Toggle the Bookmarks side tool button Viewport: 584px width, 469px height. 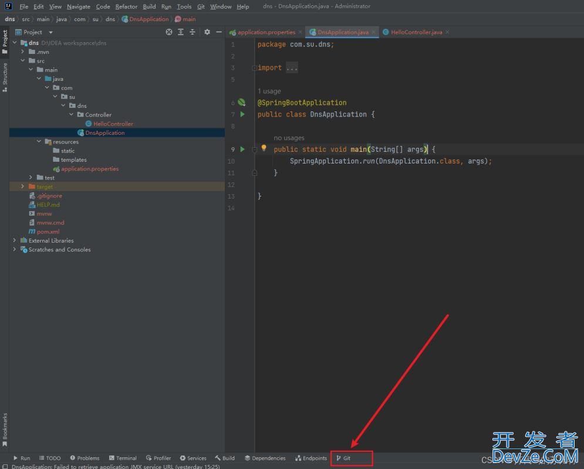5,430
